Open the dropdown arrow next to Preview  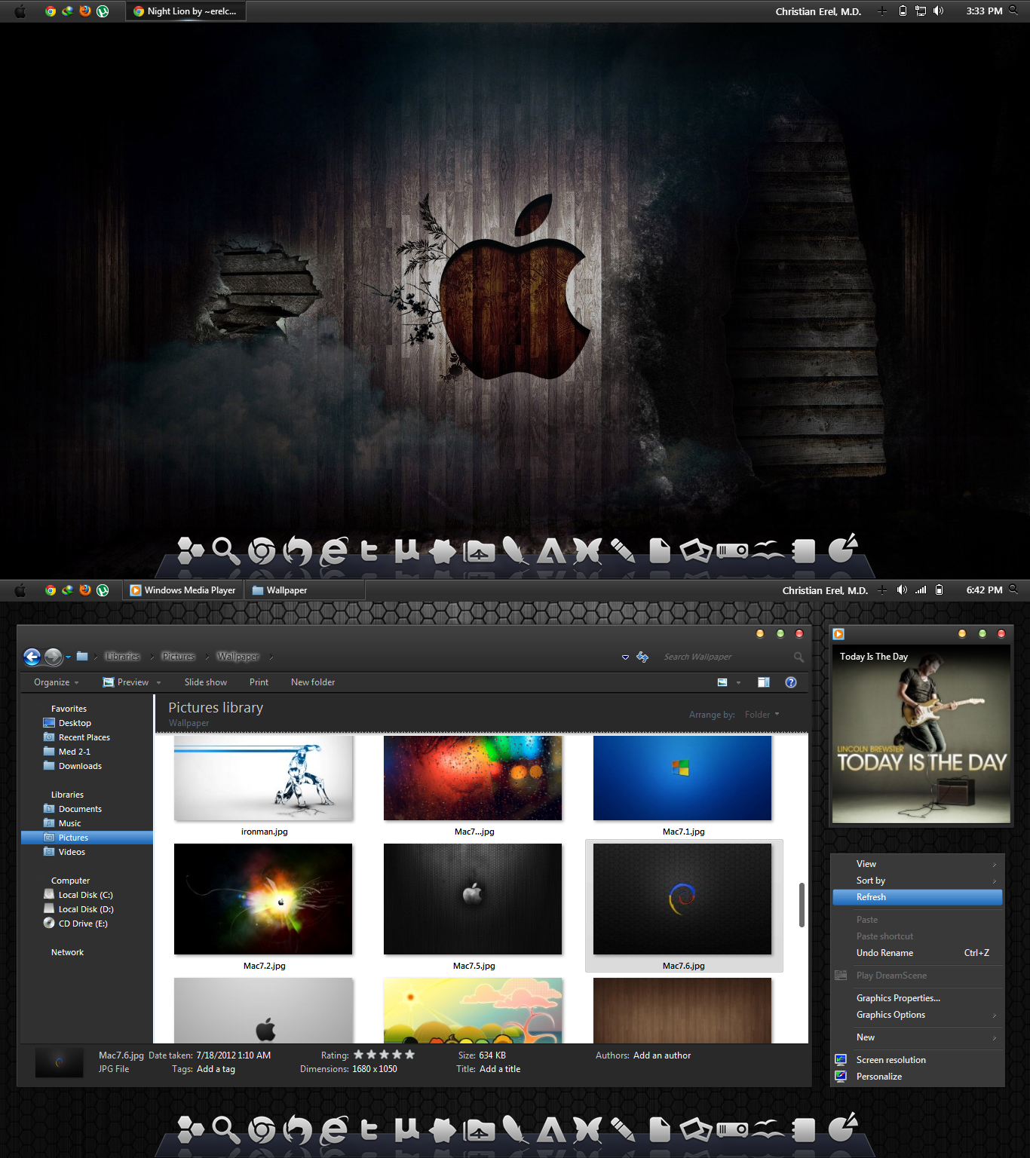tap(158, 683)
